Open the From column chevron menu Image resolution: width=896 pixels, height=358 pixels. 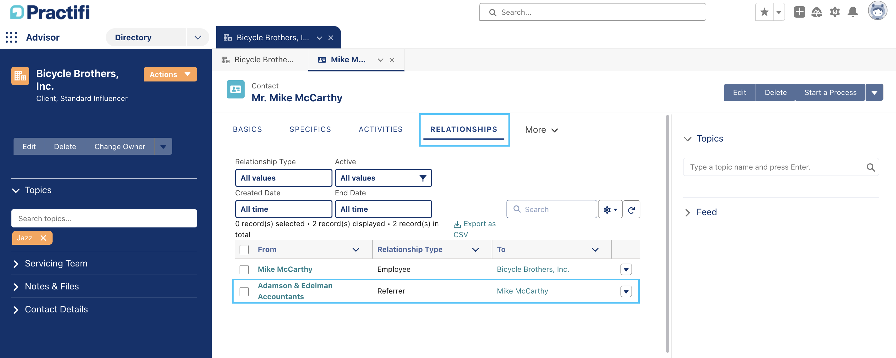pyautogui.click(x=356, y=249)
